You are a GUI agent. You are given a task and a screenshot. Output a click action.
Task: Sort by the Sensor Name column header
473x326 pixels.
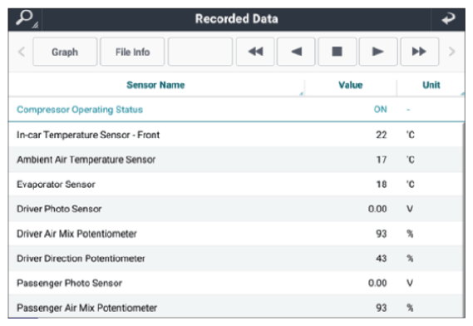[x=155, y=85]
